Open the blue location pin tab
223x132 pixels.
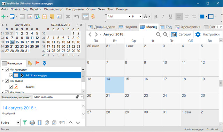tap(44, 63)
